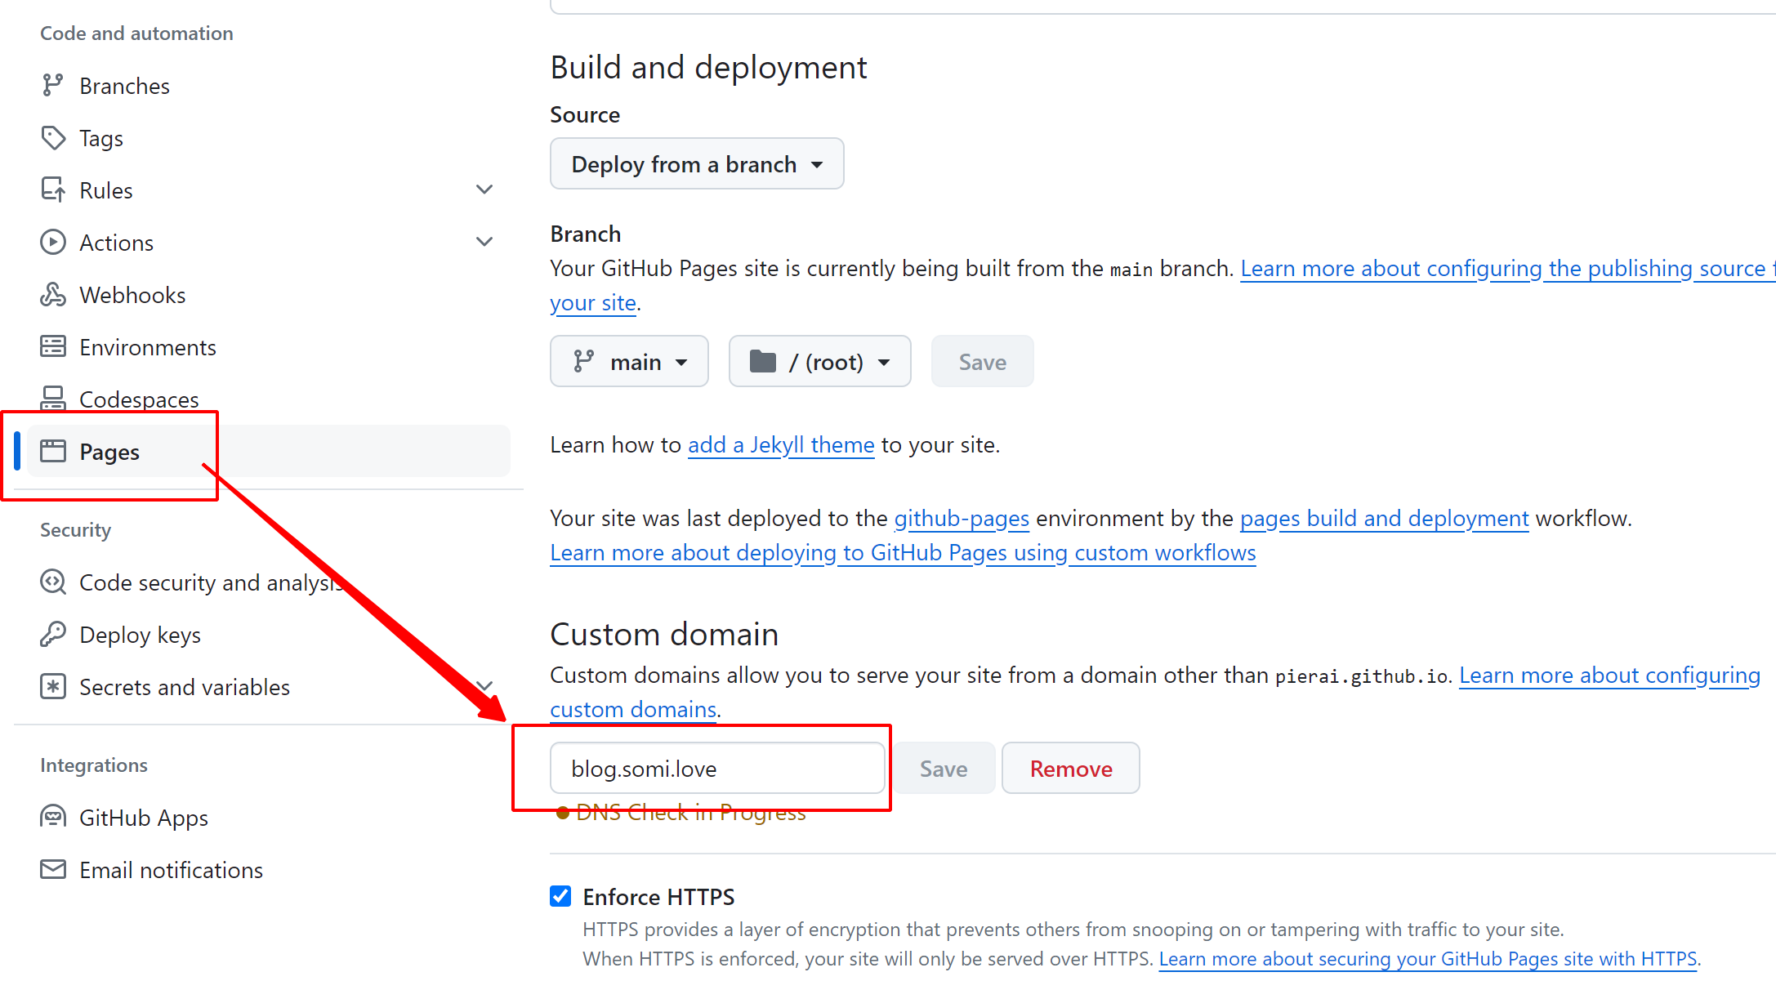Click the Codespaces icon
This screenshot has height=990, width=1776.
click(x=53, y=398)
